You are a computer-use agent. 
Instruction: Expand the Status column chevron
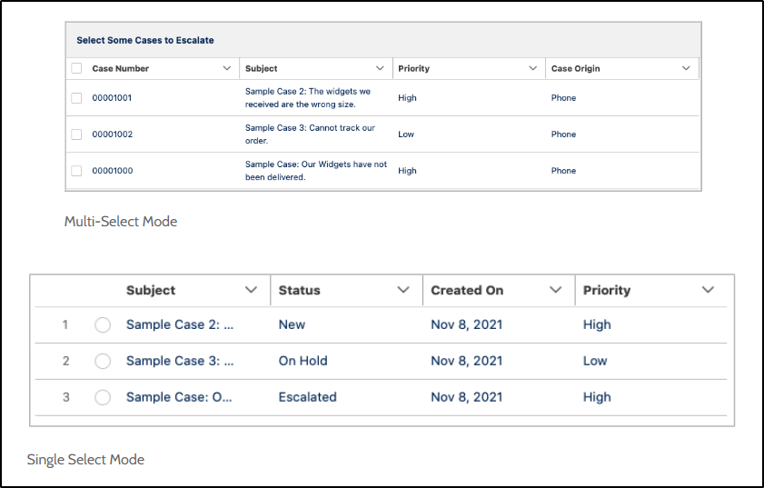point(403,290)
